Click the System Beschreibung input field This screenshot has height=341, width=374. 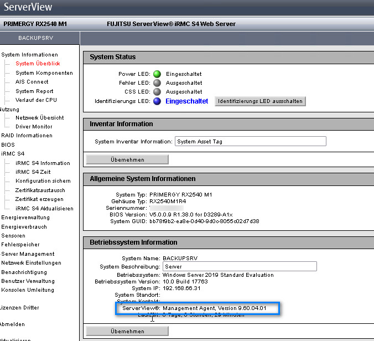pos(240,266)
